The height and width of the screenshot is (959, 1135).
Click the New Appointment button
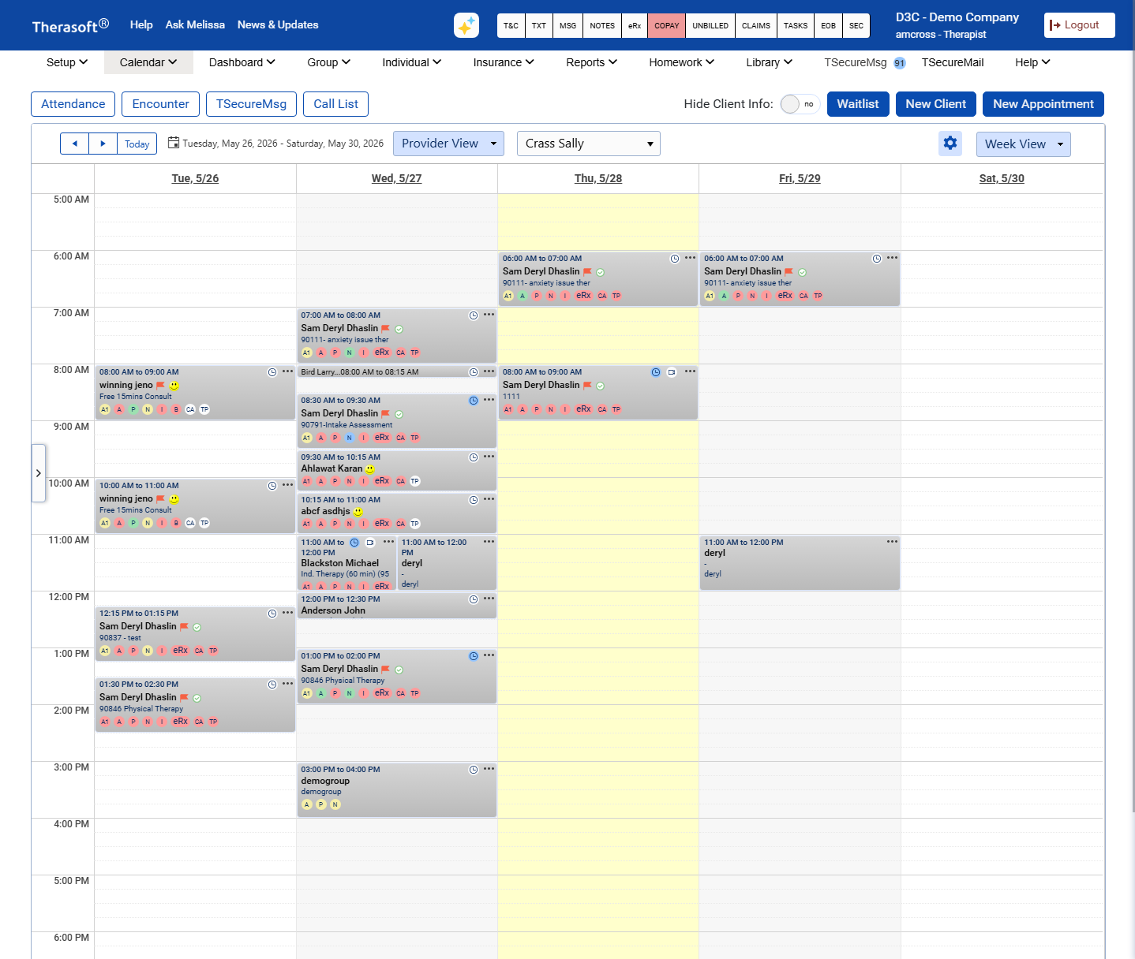coord(1043,104)
